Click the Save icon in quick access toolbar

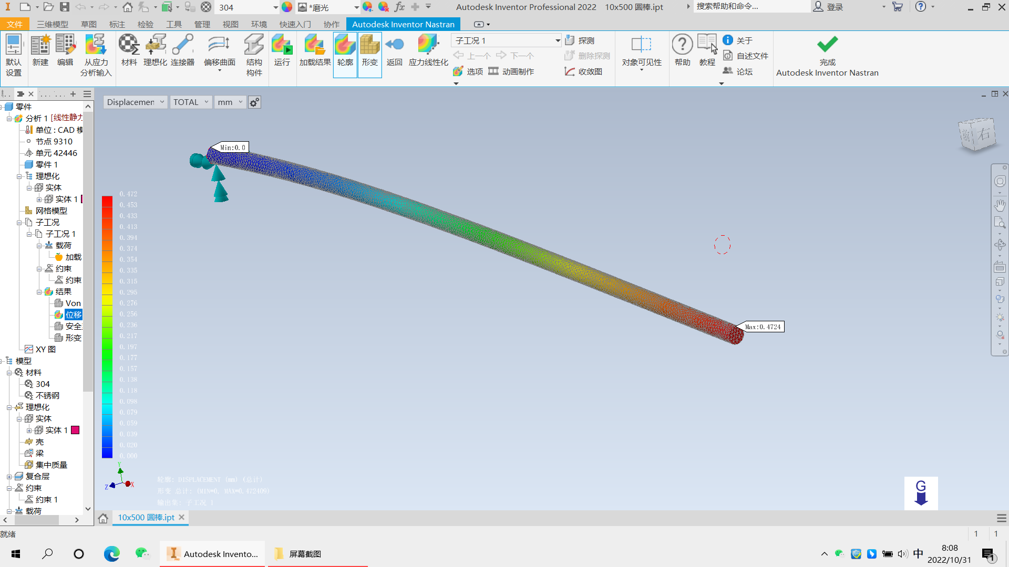click(x=64, y=7)
